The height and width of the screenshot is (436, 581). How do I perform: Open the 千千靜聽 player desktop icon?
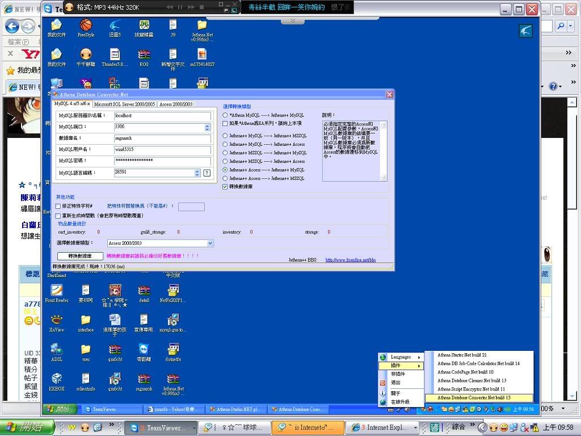86,57
